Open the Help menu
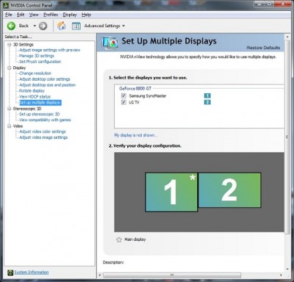Screen dimensions: 294x282 point(86,15)
